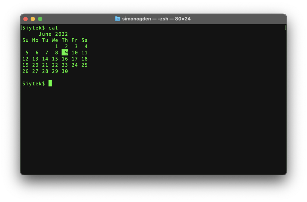Screen dimensions: 307x202
Task: Minimize the Terminal window with the yellow button
Action: [x=33, y=19]
